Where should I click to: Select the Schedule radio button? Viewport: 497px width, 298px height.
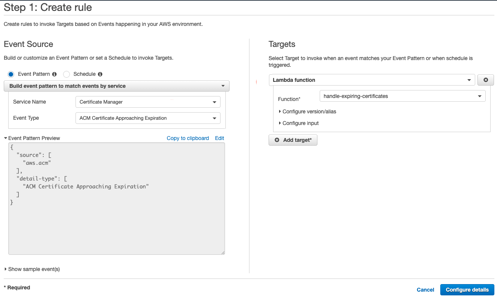(66, 74)
